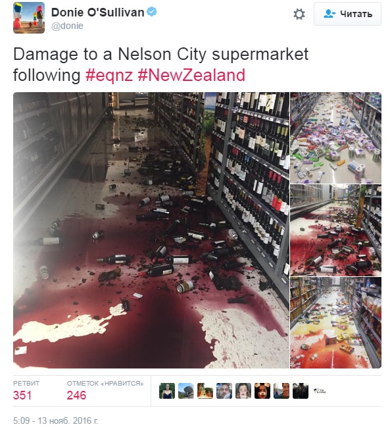Open the #NewZealand hashtag
390x431 pixels.
[x=191, y=75]
